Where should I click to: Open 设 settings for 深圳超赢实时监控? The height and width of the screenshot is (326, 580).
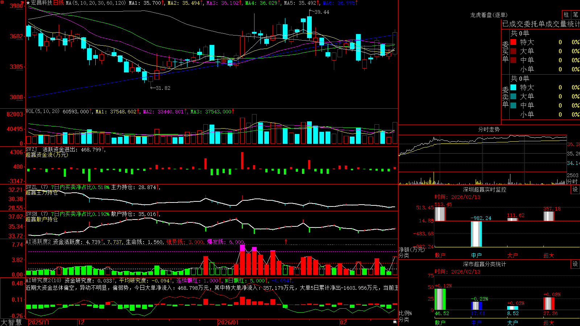(575, 189)
